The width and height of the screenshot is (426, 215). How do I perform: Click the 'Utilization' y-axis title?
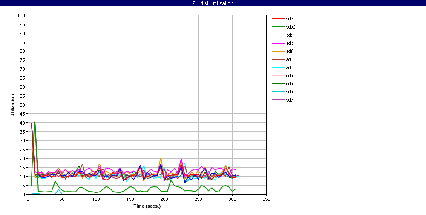(x=12, y=105)
